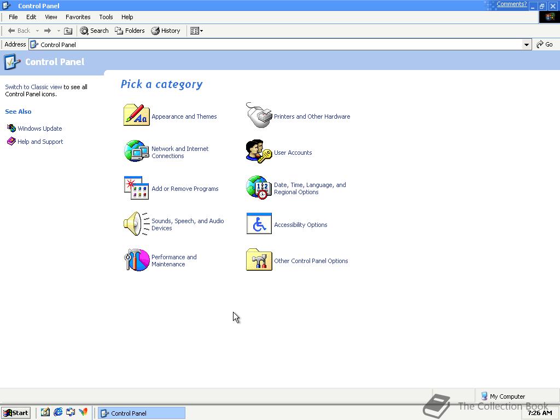Click the User Accounts link text

(293, 153)
